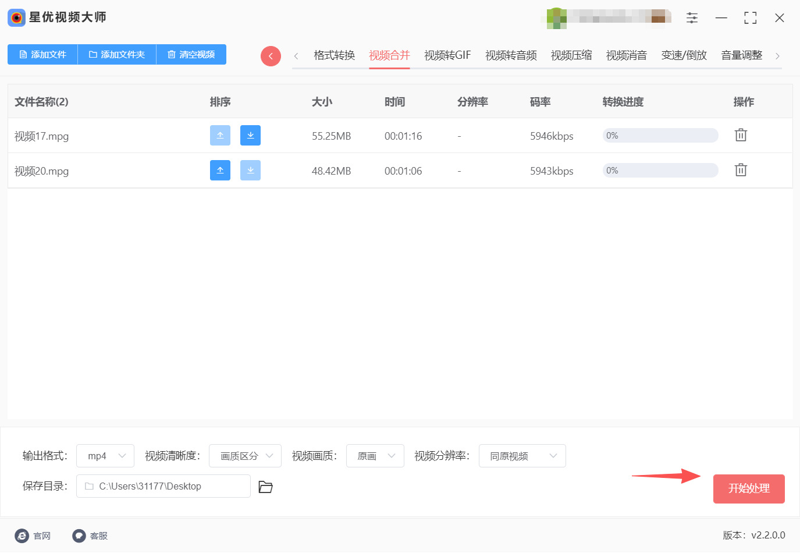Open the 视频分辨率 同原视频 dropdown
Image resolution: width=800 pixels, height=553 pixels.
point(522,456)
